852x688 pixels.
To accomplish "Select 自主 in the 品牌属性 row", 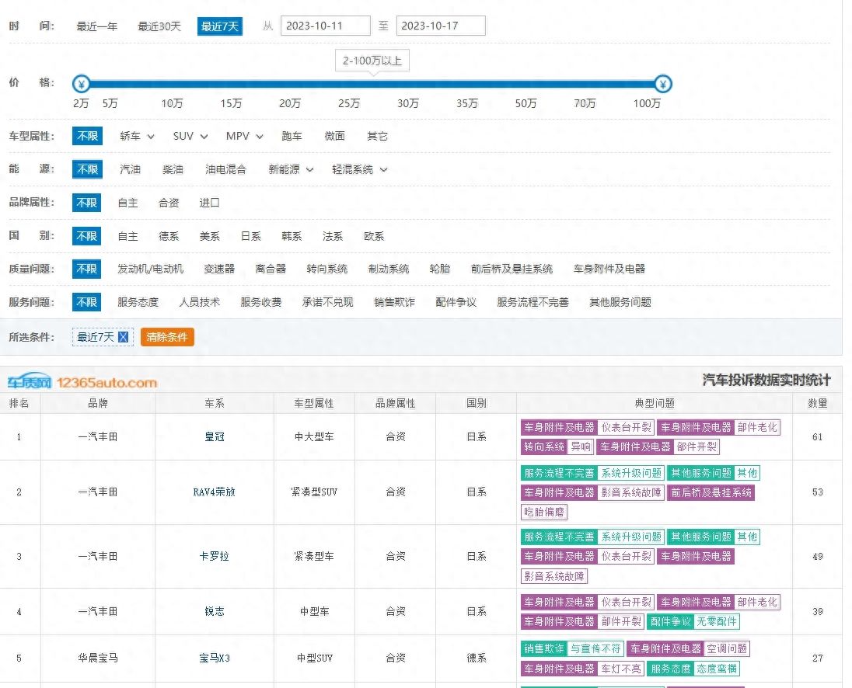I will 127,203.
